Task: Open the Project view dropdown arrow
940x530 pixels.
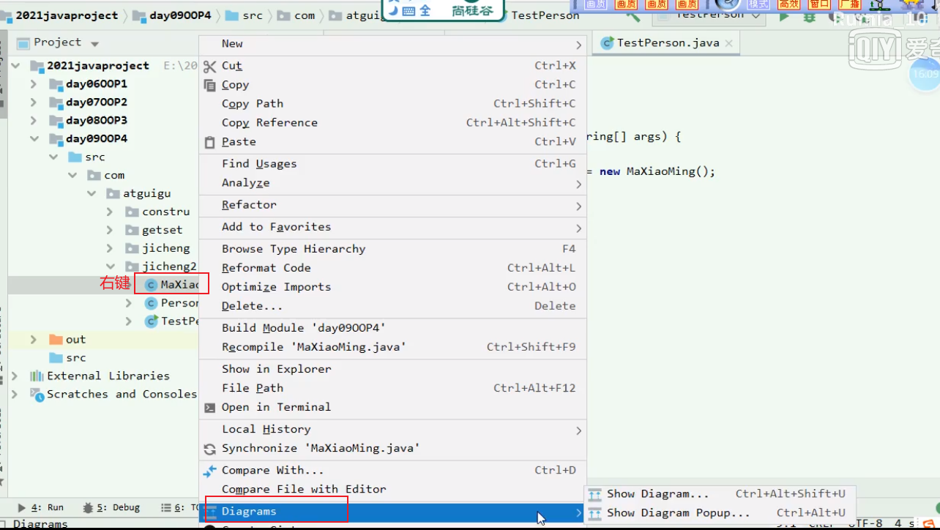Action: click(94, 44)
